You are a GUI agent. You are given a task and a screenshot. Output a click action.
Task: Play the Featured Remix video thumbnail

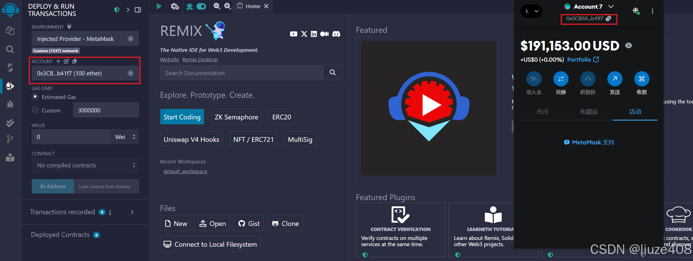pyautogui.click(x=429, y=108)
